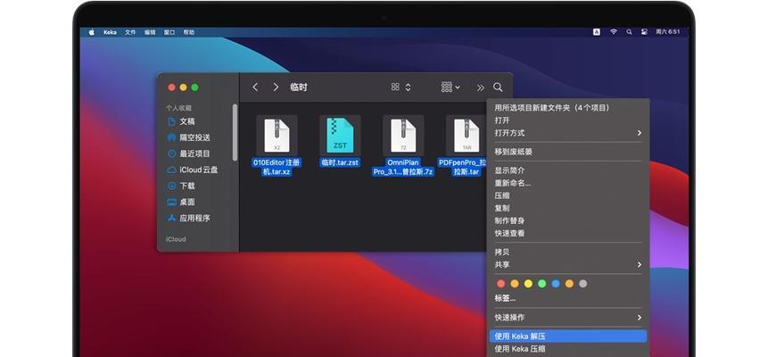Apply the gray tag color
This screenshot has height=357, width=768.
coord(582,284)
